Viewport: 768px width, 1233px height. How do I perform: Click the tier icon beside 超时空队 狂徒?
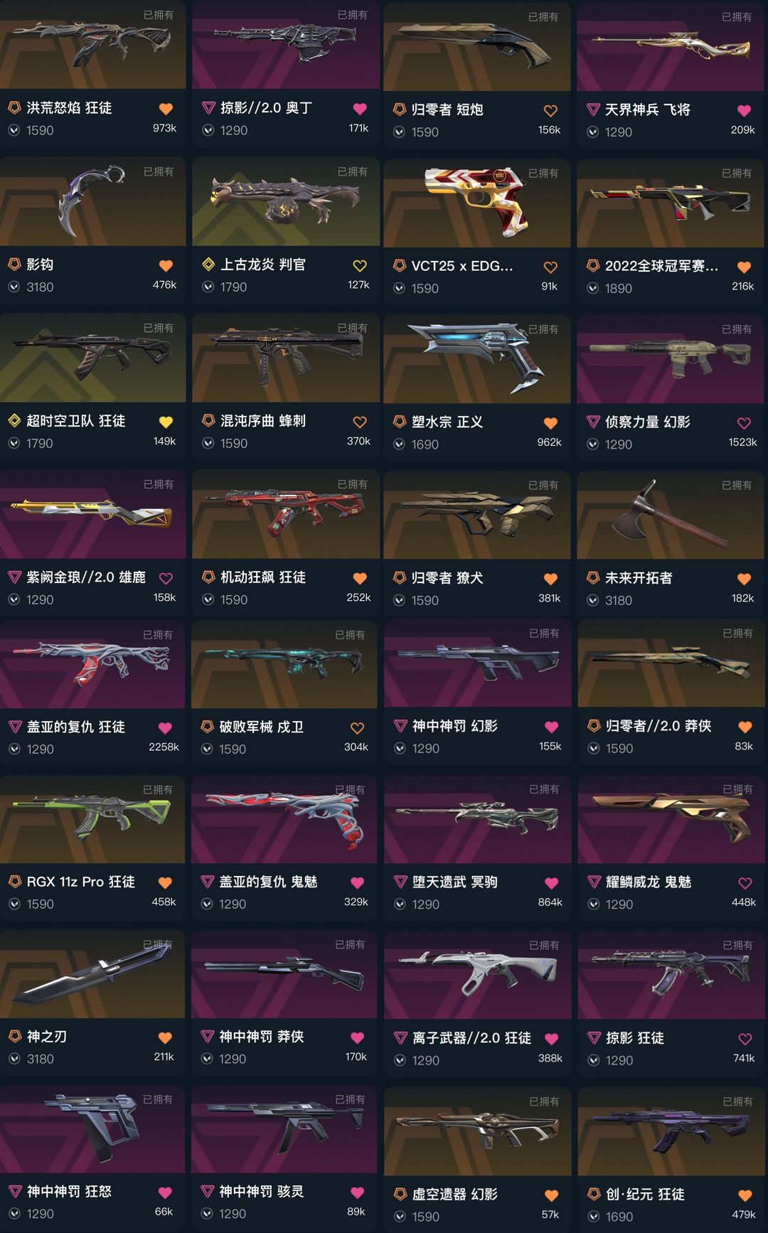pos(14,421)
